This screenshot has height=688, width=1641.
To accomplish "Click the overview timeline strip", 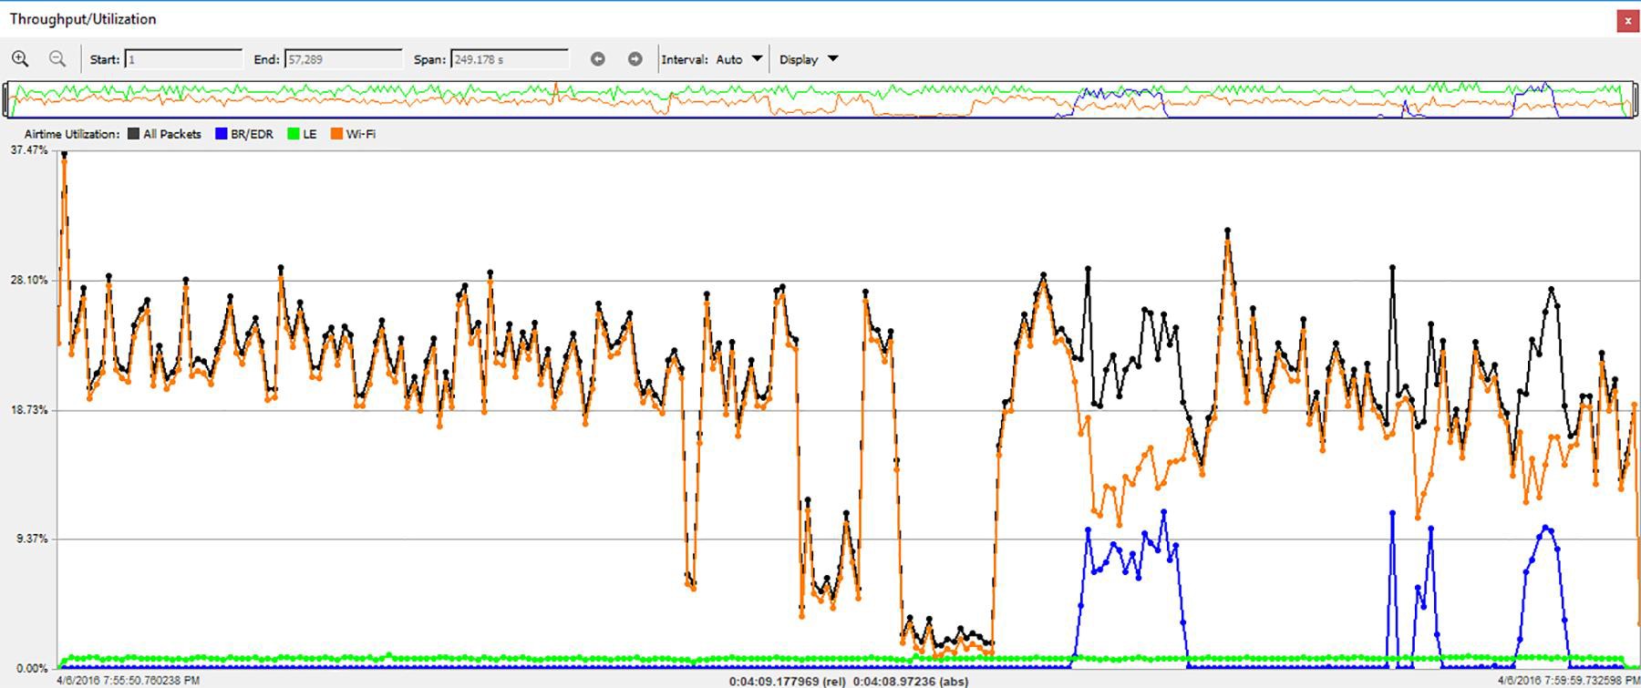I will [x=820, y=100].
